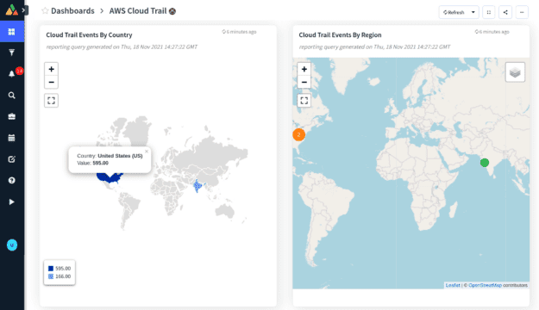Click the Cloud Trail Events By Country title

(89, 35)
